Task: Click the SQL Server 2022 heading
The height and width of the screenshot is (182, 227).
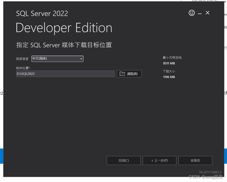Action: 42,13
